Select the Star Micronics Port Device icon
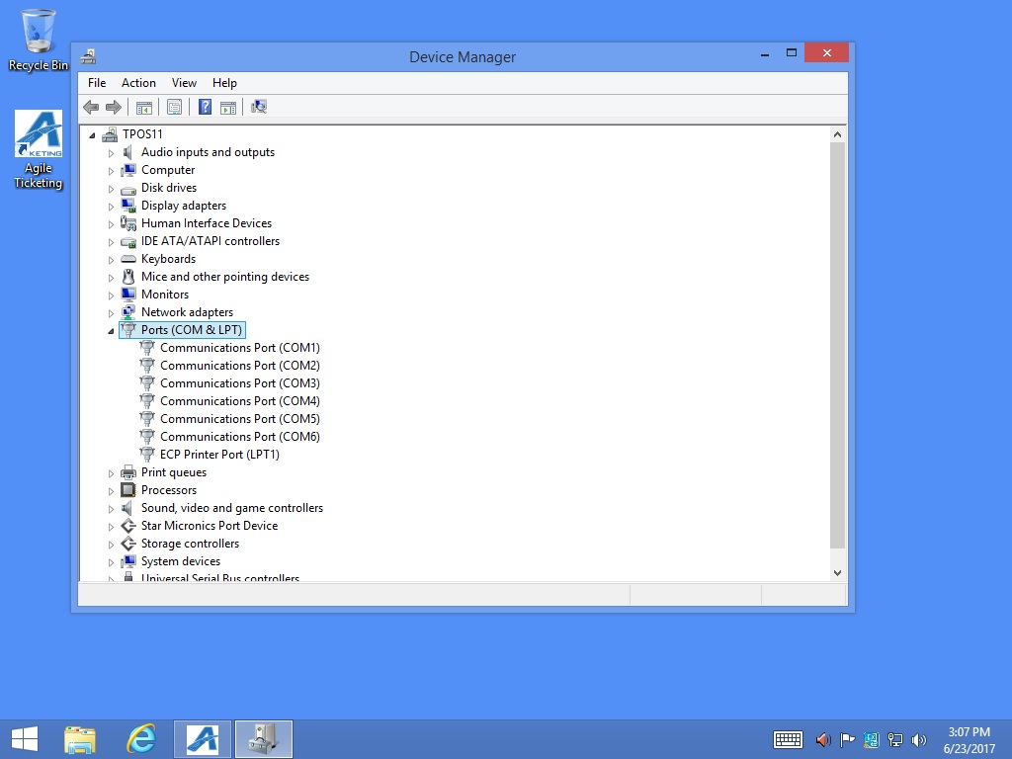Viewport: 1012px width, 759px height. click(128, 526)
